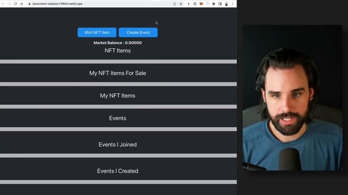Open the circled info extension icon
Screen dimensions: 348x195
tap(195, 4)
